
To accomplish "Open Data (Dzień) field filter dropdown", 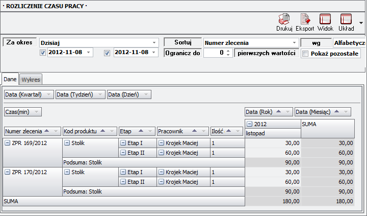I will click(x=146, y=94).
